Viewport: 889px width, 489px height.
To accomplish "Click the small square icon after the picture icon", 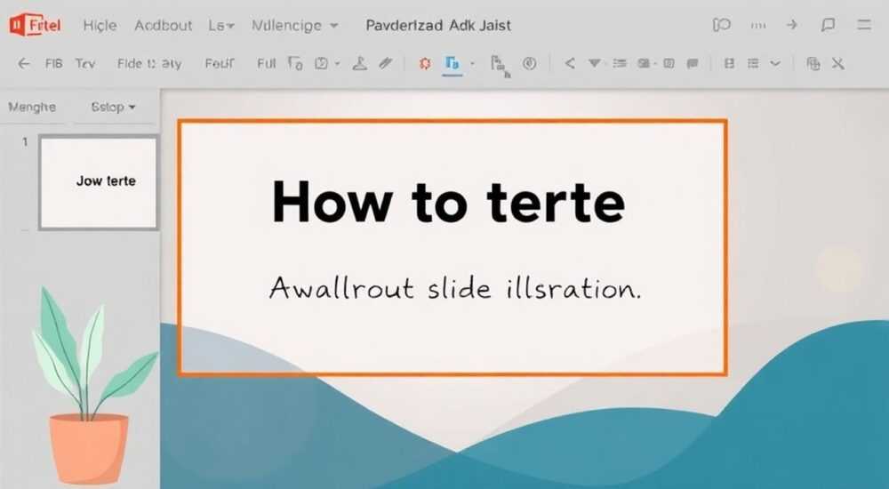I will point(669,63).
